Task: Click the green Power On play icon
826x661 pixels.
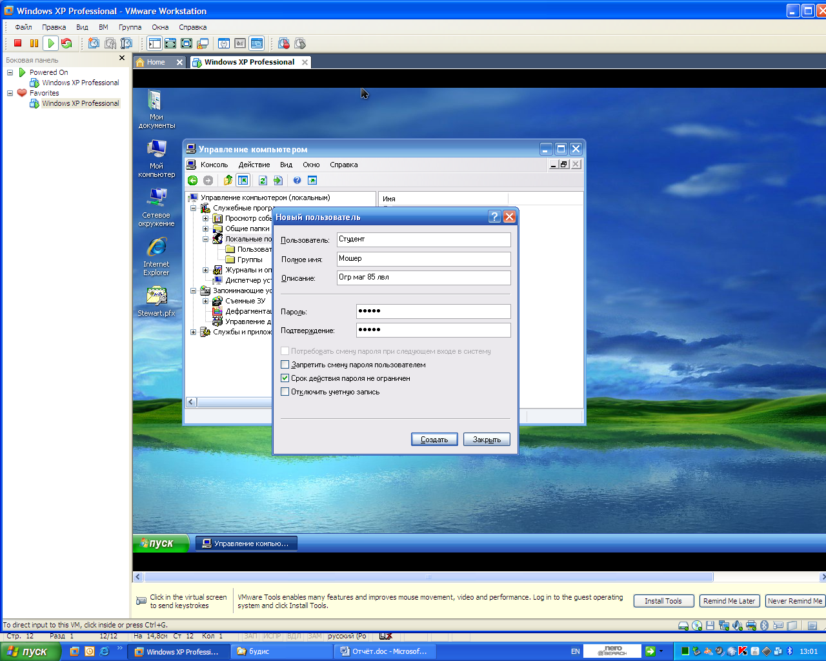Action: pos(50,43)
